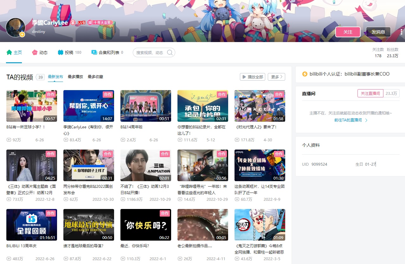The width and height of the screenshot is (405, 264).
Task: Click the 十年大会员 membership badge
Action: coord(100,23)
